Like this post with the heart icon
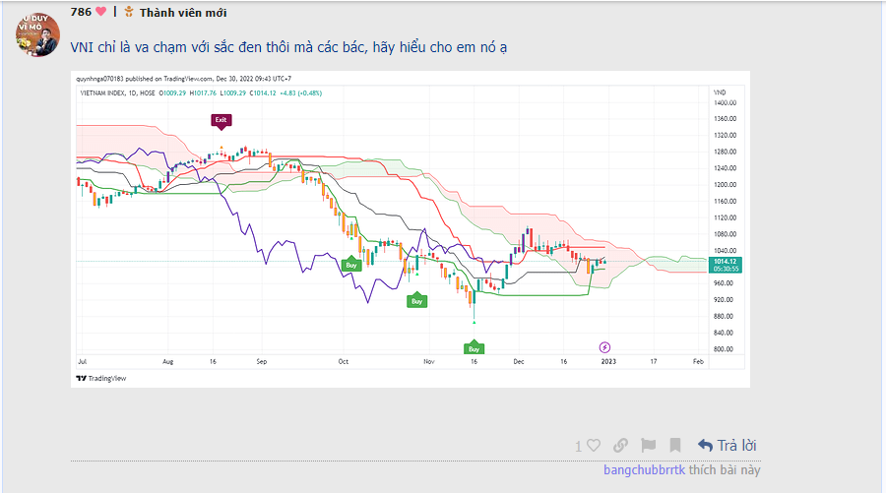This screenshot has width=886, height=493. (x=594, y=446)
